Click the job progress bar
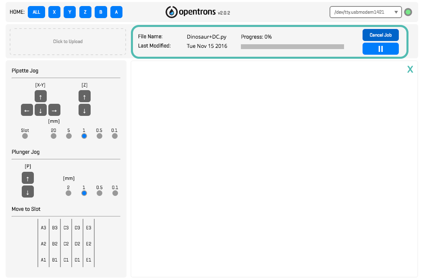The image size is (425, 280). (292, 47)
